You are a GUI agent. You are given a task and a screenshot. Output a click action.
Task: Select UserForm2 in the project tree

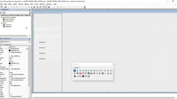click(x=8, y=27)
